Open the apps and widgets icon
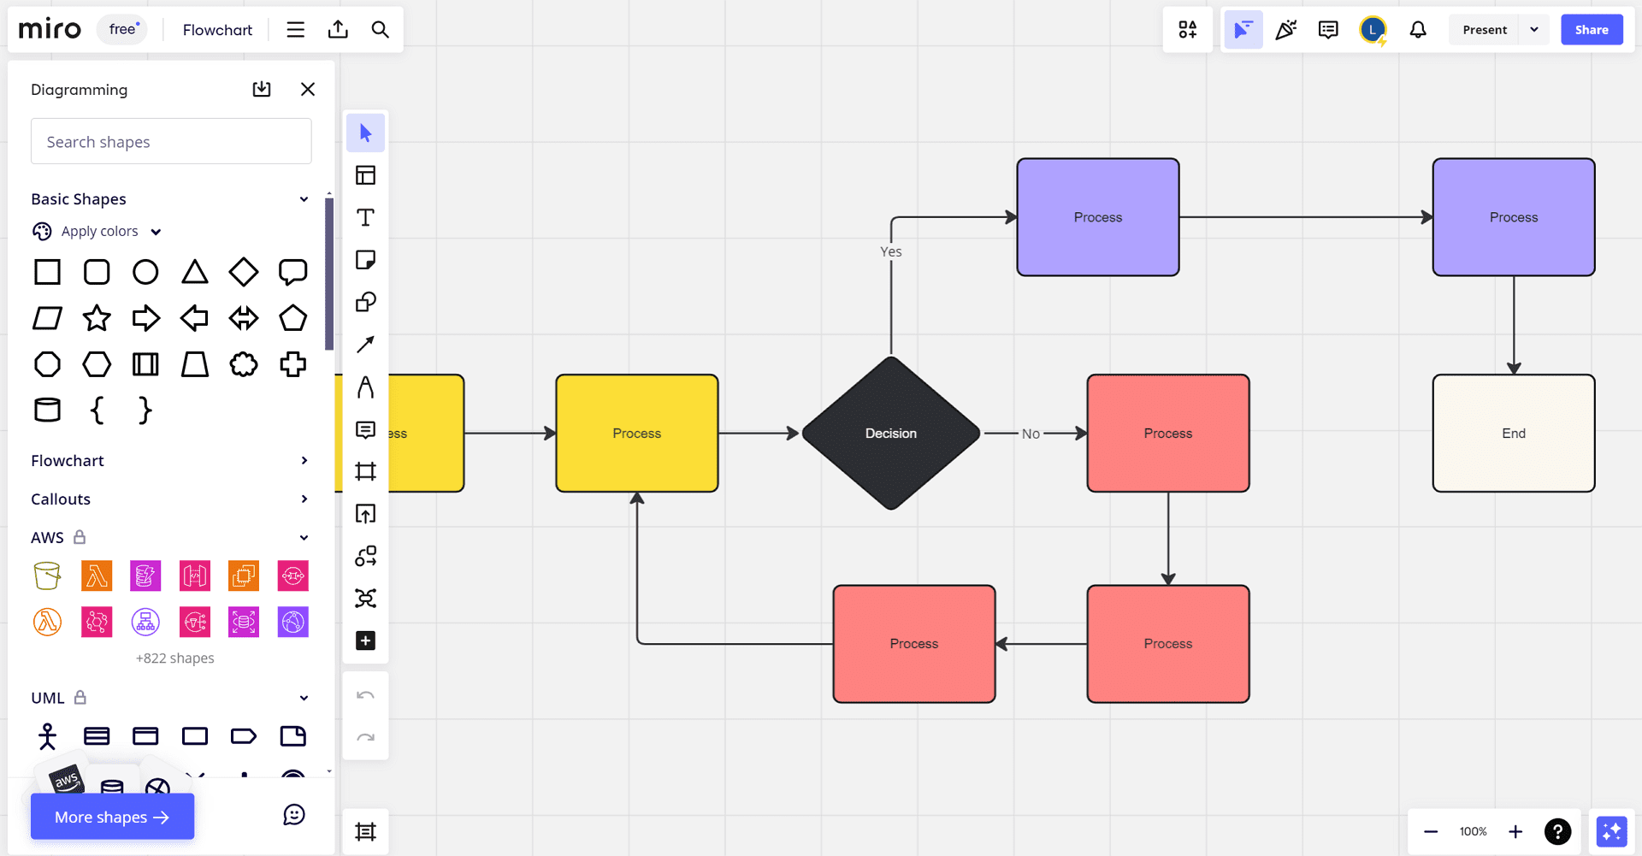1642x856 pixels. click(x=1188, y=30)
